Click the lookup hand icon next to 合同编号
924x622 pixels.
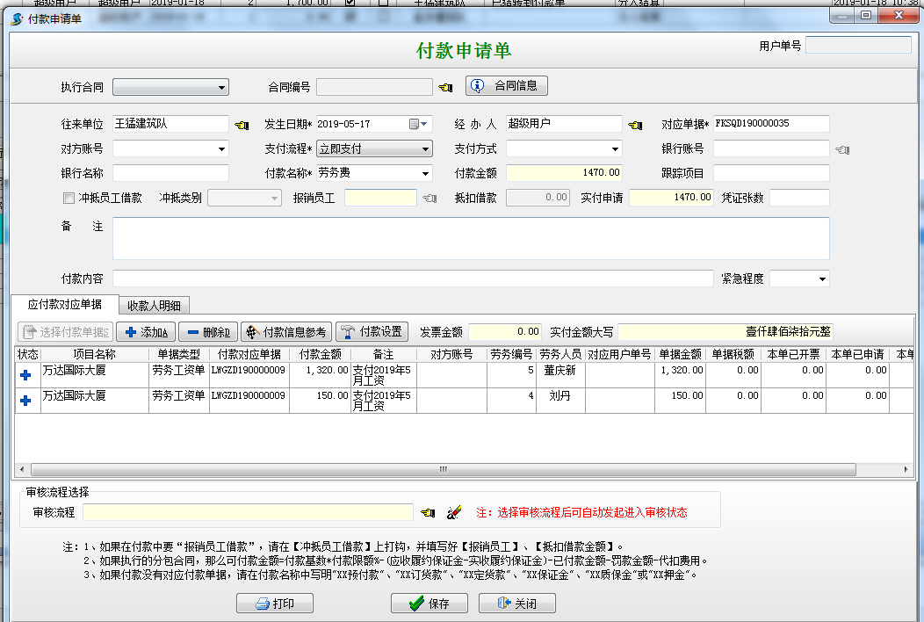(446, 86)
